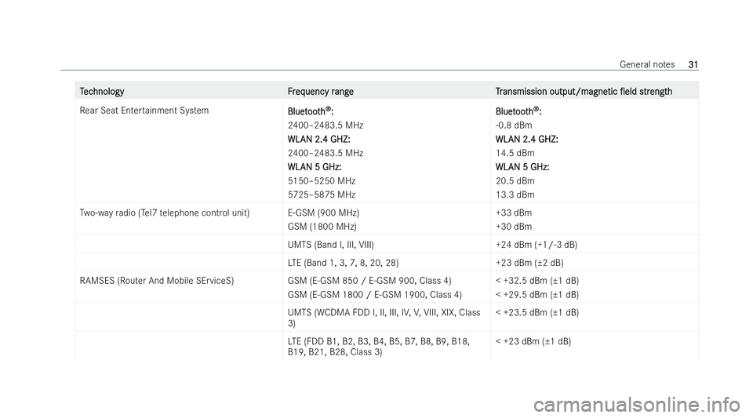The height and width of the screenshot is (418, 753).
Task: Click the E-GSM (900 MHz) entry
Action: coord(324,213)
